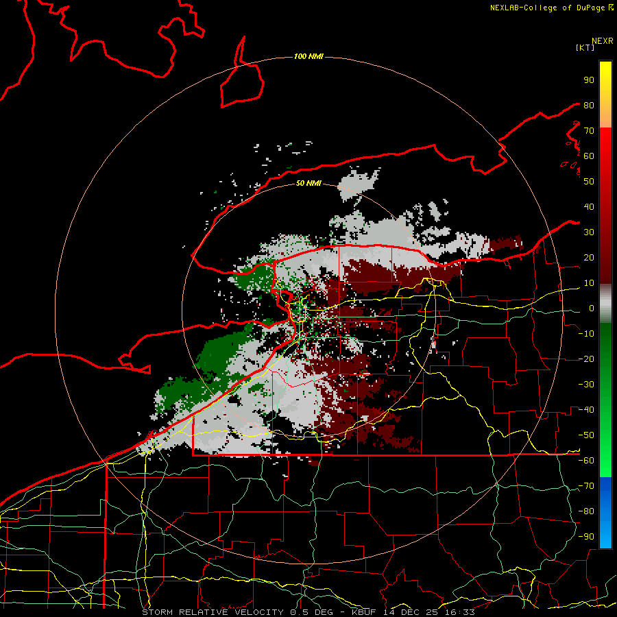The height and width of the screenshot is (617, 617).
Task: Click the "-30" value on the velocity scale
Action: coord(586,385)
